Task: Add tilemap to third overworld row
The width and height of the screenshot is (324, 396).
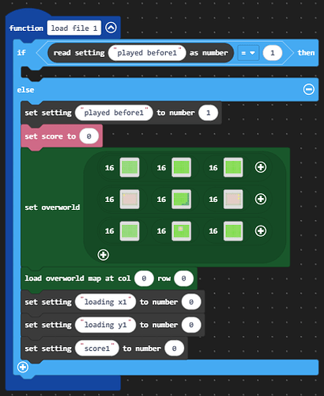Action: (x=261, y=230)
